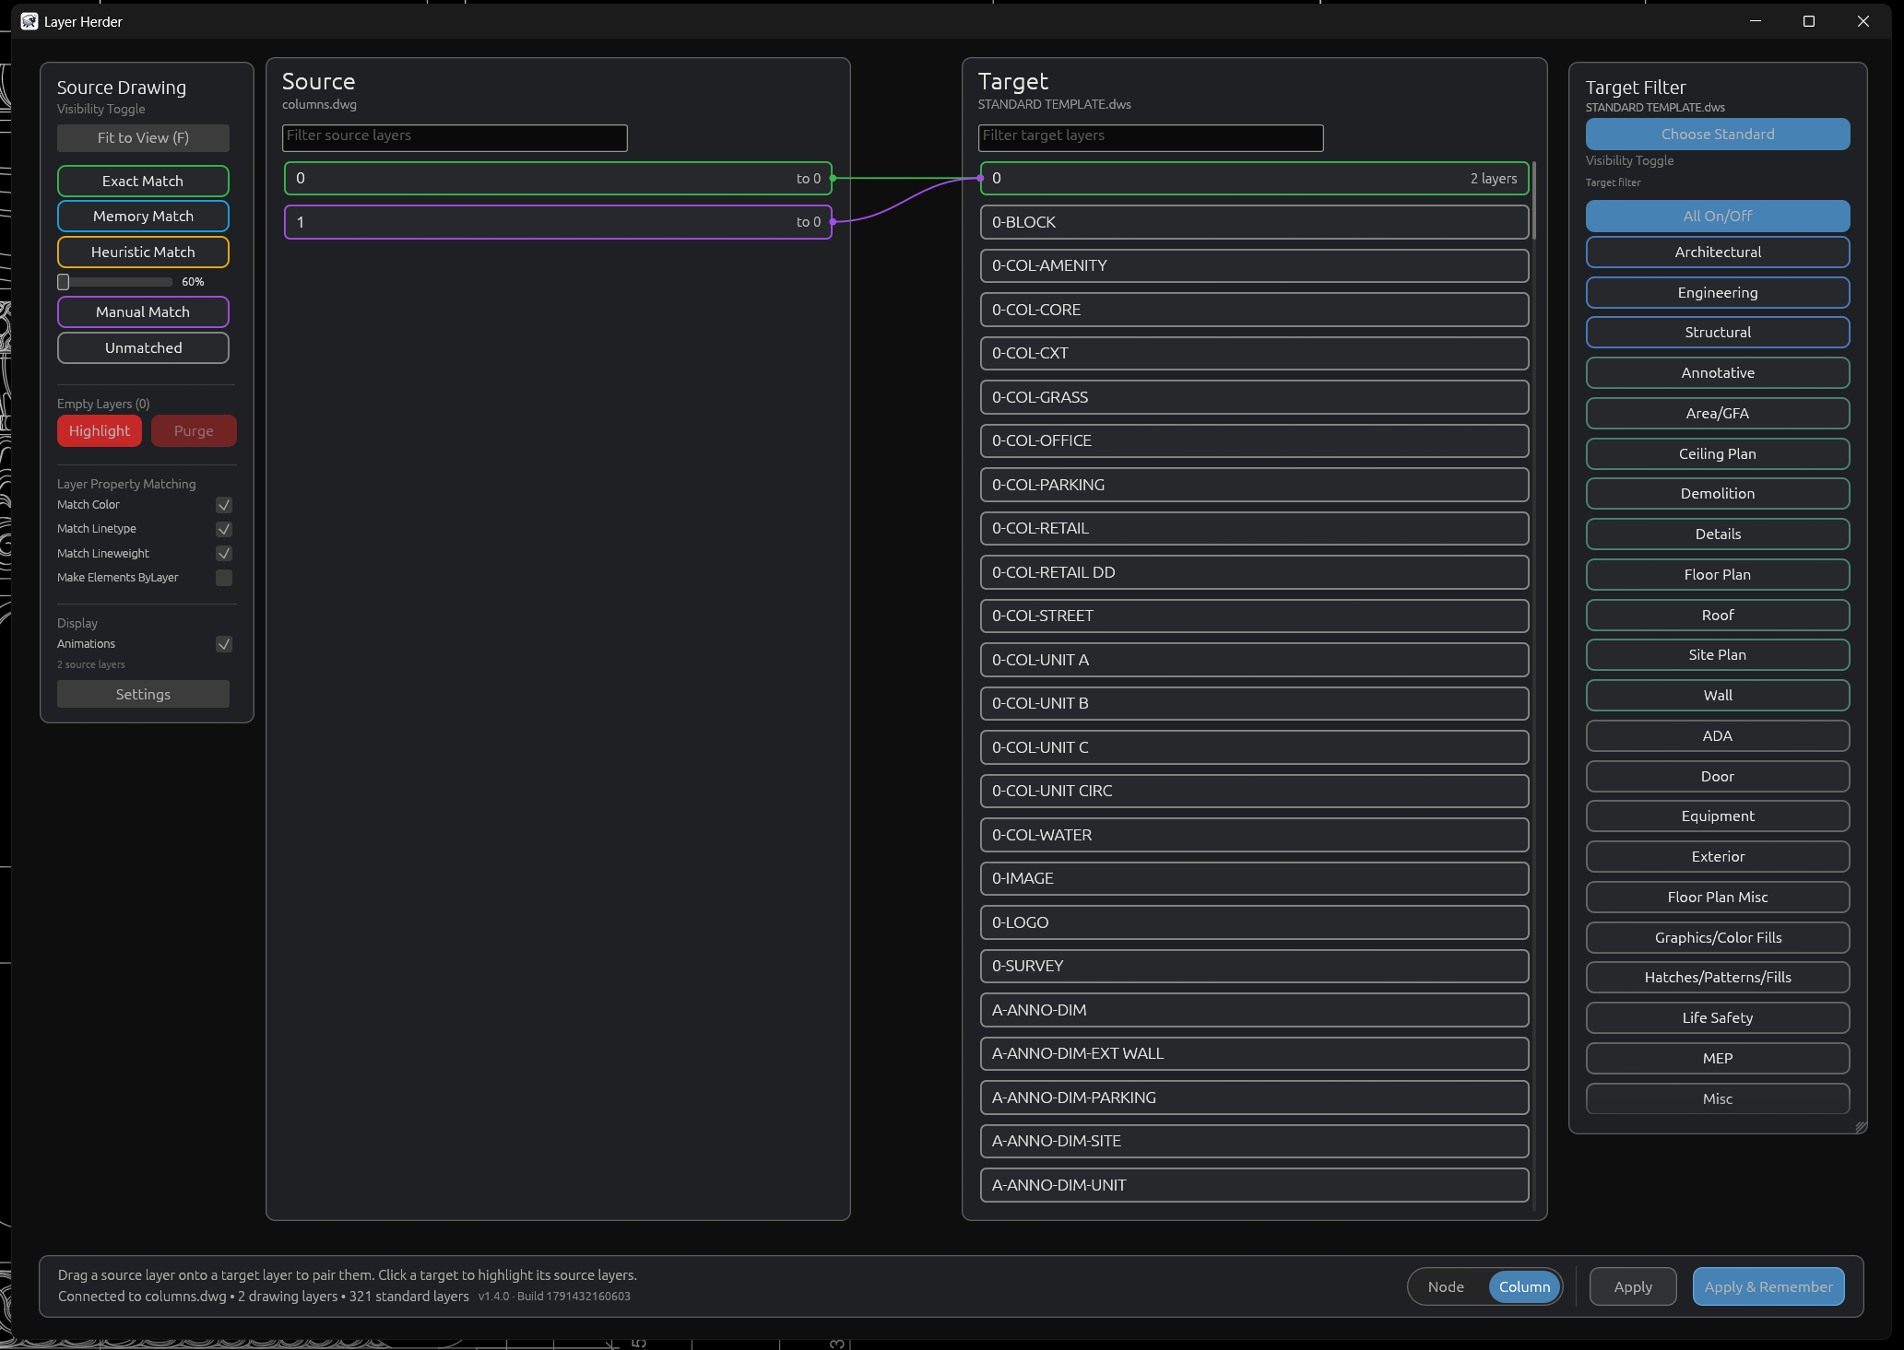Screen dimensions: 1904x1350
Task: Select the A-ANNO-DIM-PARKING target layer
Action: 1254,1098
